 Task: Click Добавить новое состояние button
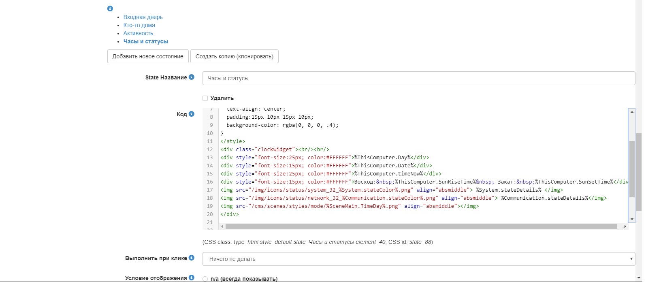point(148,56)
